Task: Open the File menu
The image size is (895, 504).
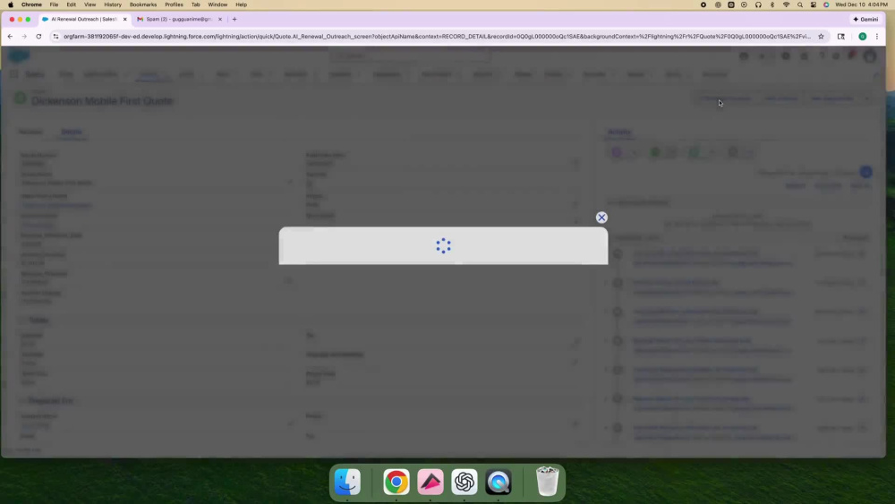Action: pyautogui.click(x=54, y=4)
